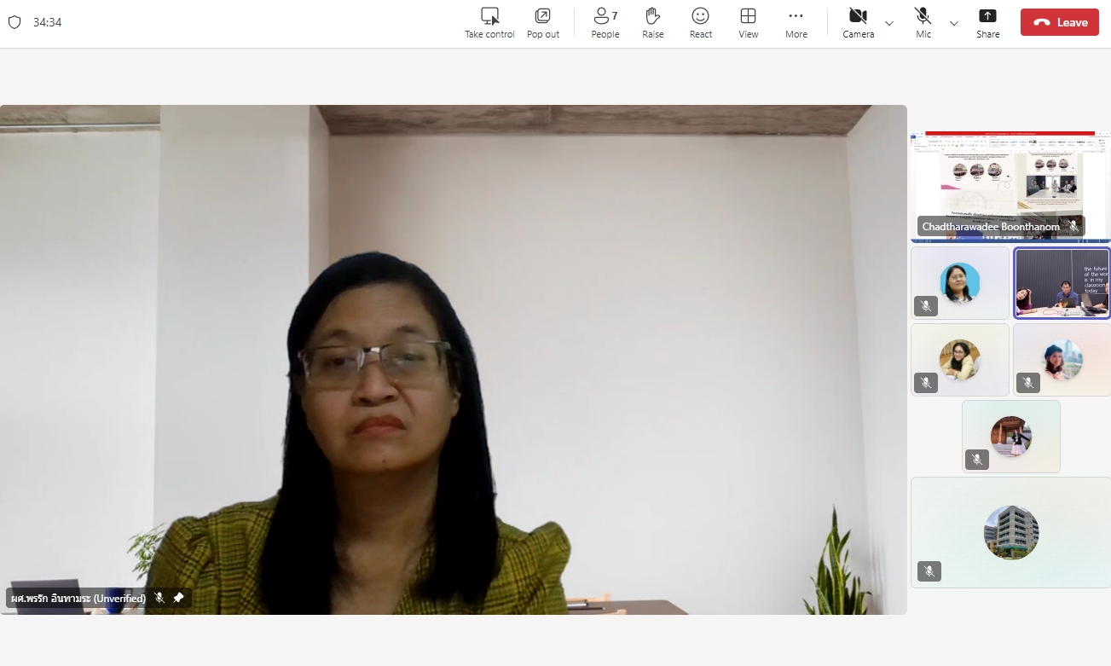
Task: Open the People participants panel
Action: [605, 17]
